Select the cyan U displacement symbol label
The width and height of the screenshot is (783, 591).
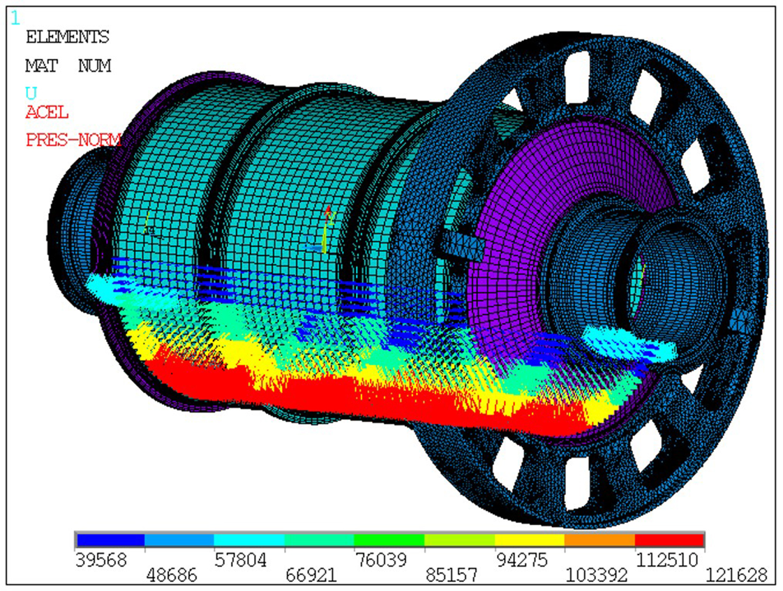pos(31,94)
